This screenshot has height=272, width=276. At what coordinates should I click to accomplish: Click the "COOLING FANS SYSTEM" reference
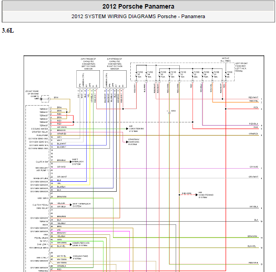point(80,257)
